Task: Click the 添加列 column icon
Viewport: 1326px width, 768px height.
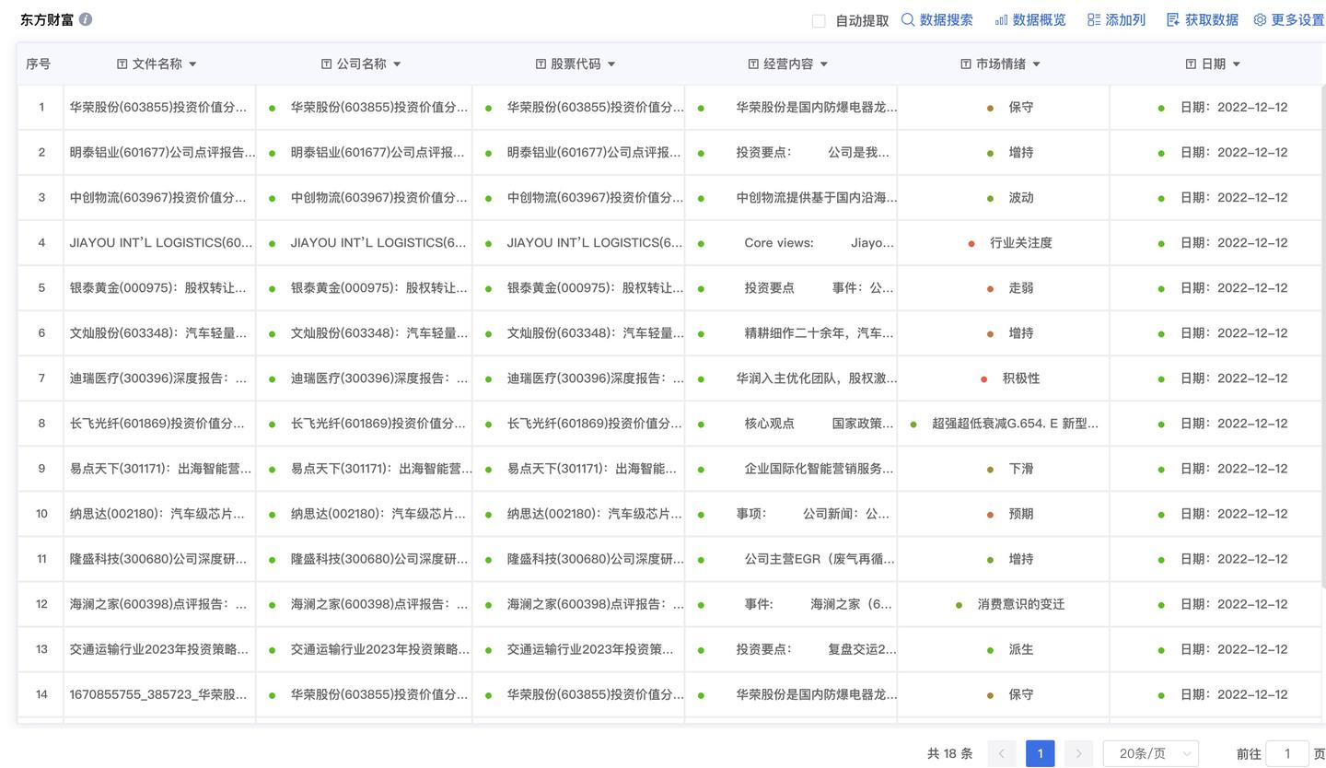Action: 1094,19
